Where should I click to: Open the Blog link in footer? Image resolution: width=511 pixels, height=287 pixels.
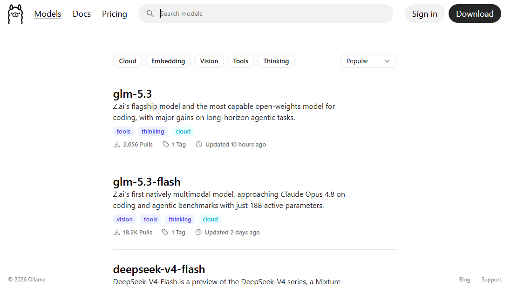464,280
